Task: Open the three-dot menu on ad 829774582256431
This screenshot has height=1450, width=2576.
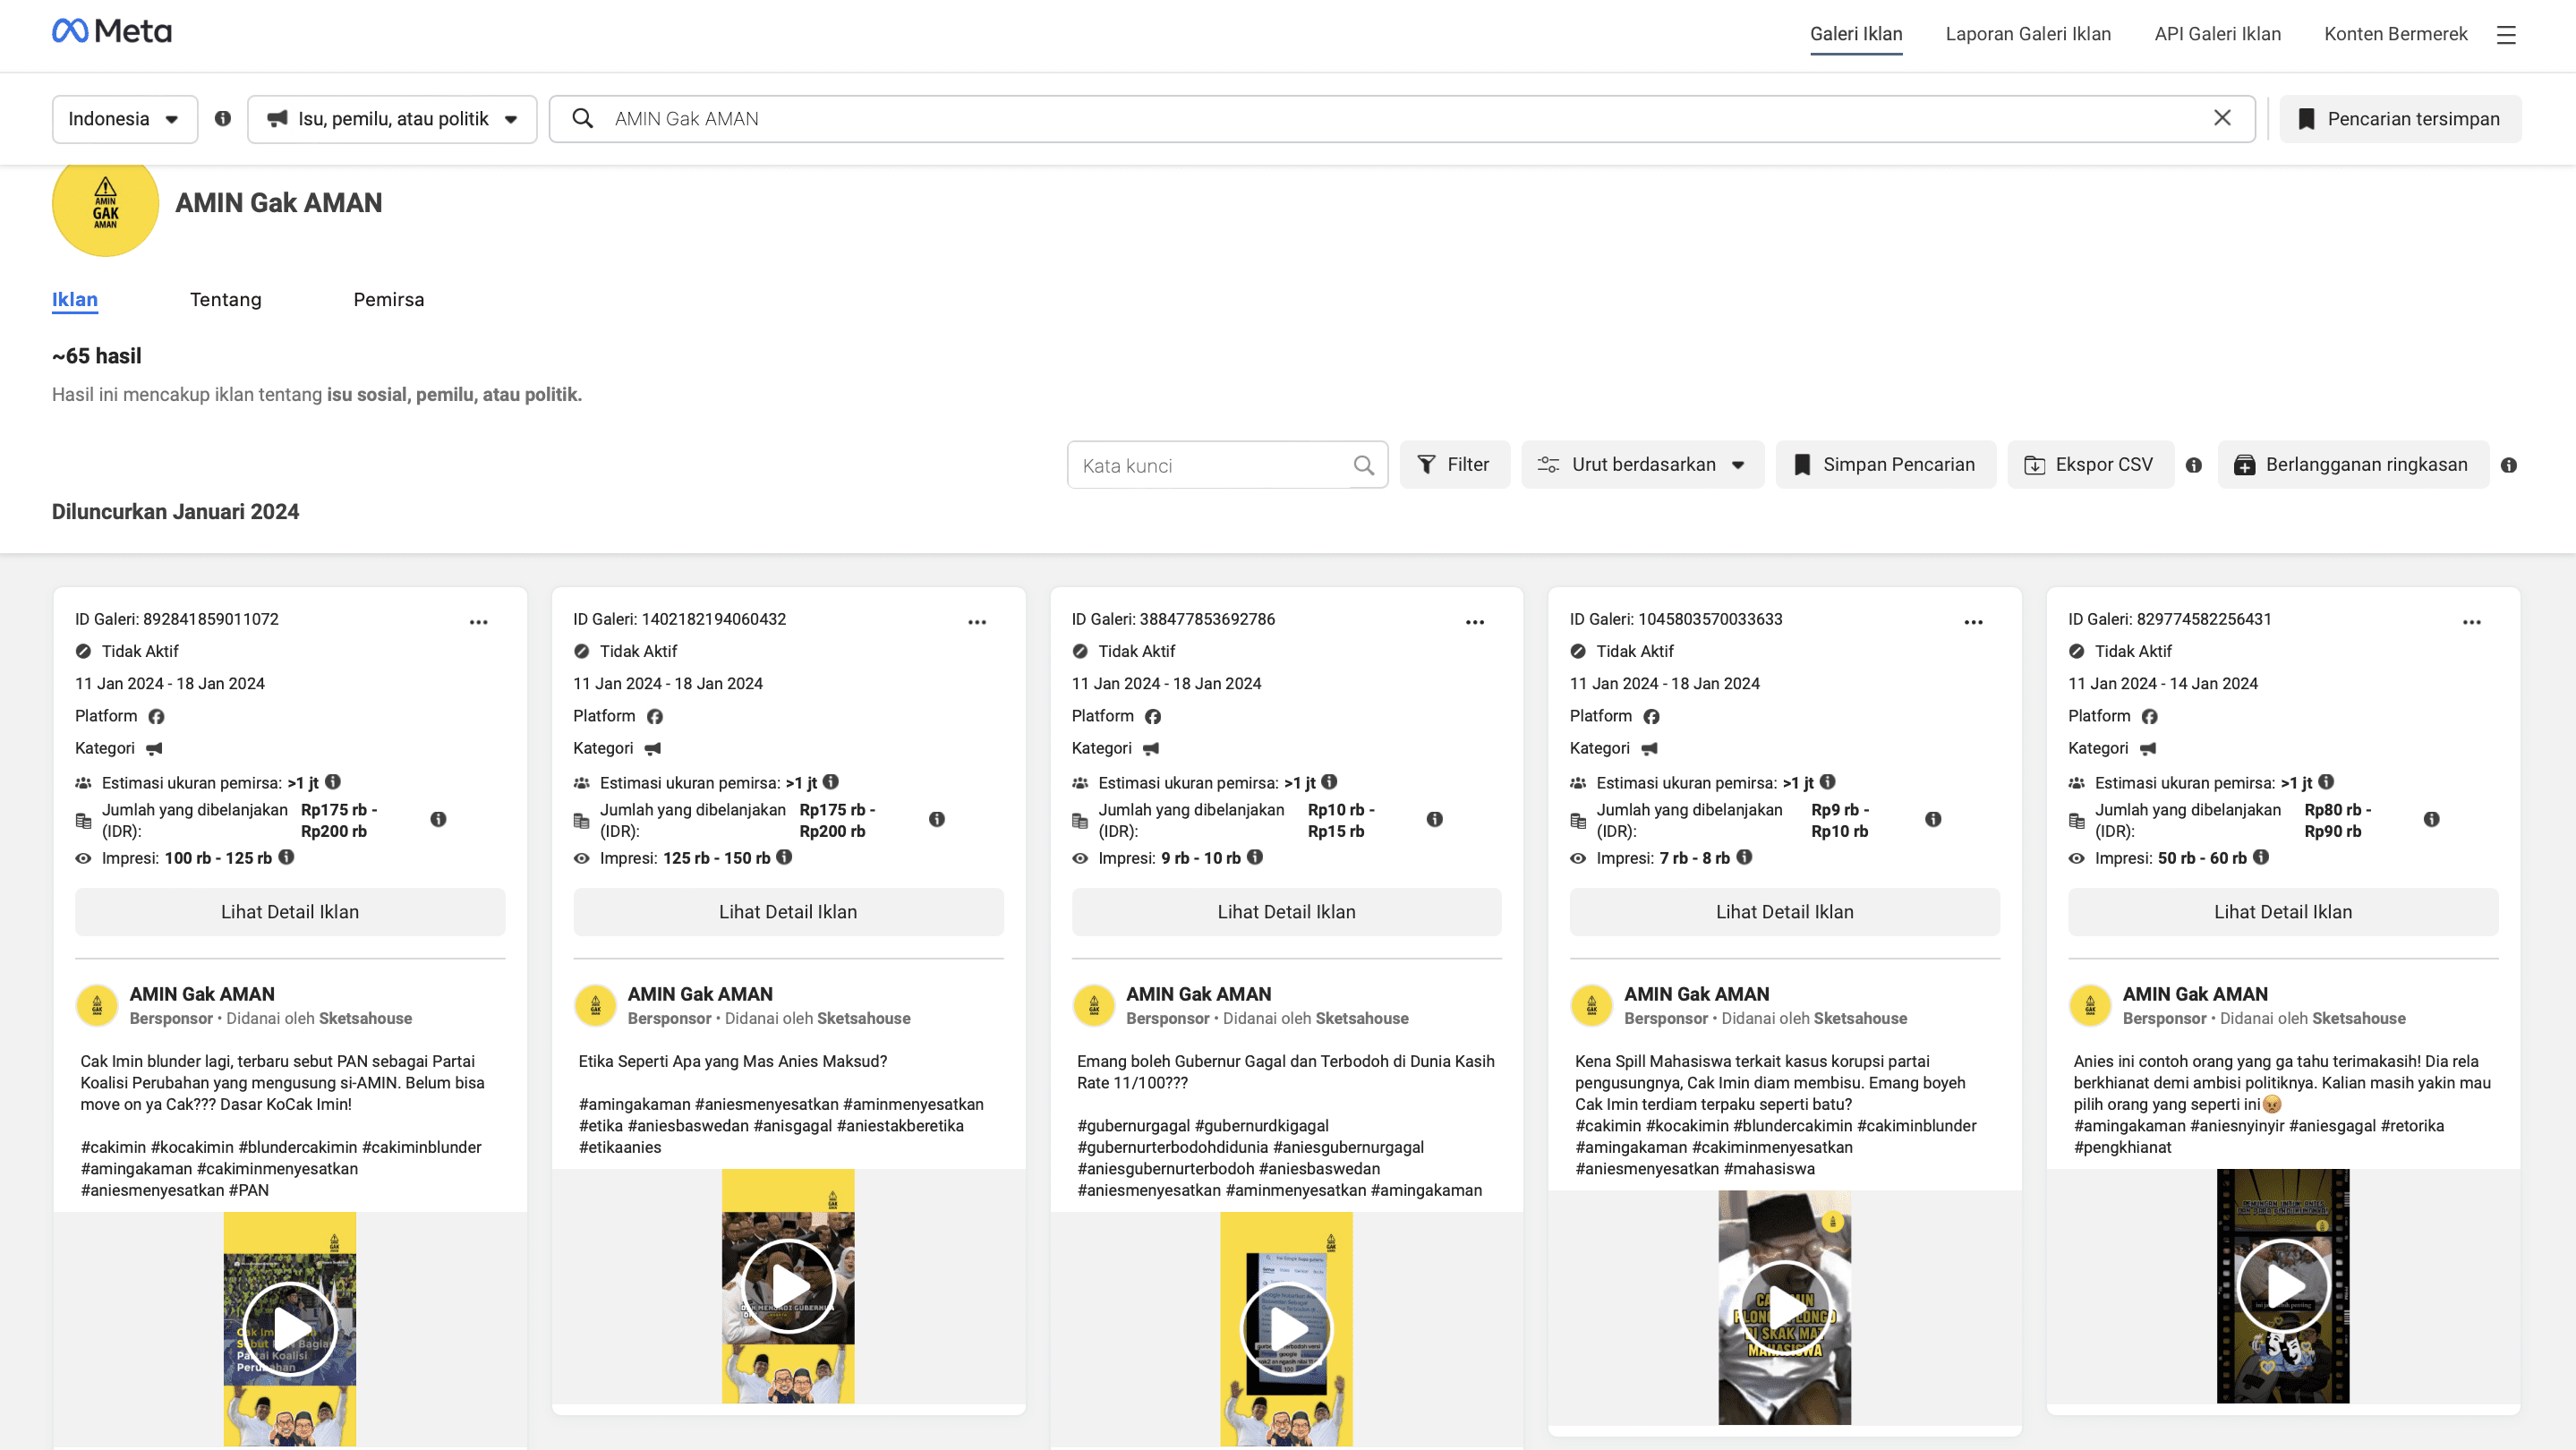Action: 2471,622
